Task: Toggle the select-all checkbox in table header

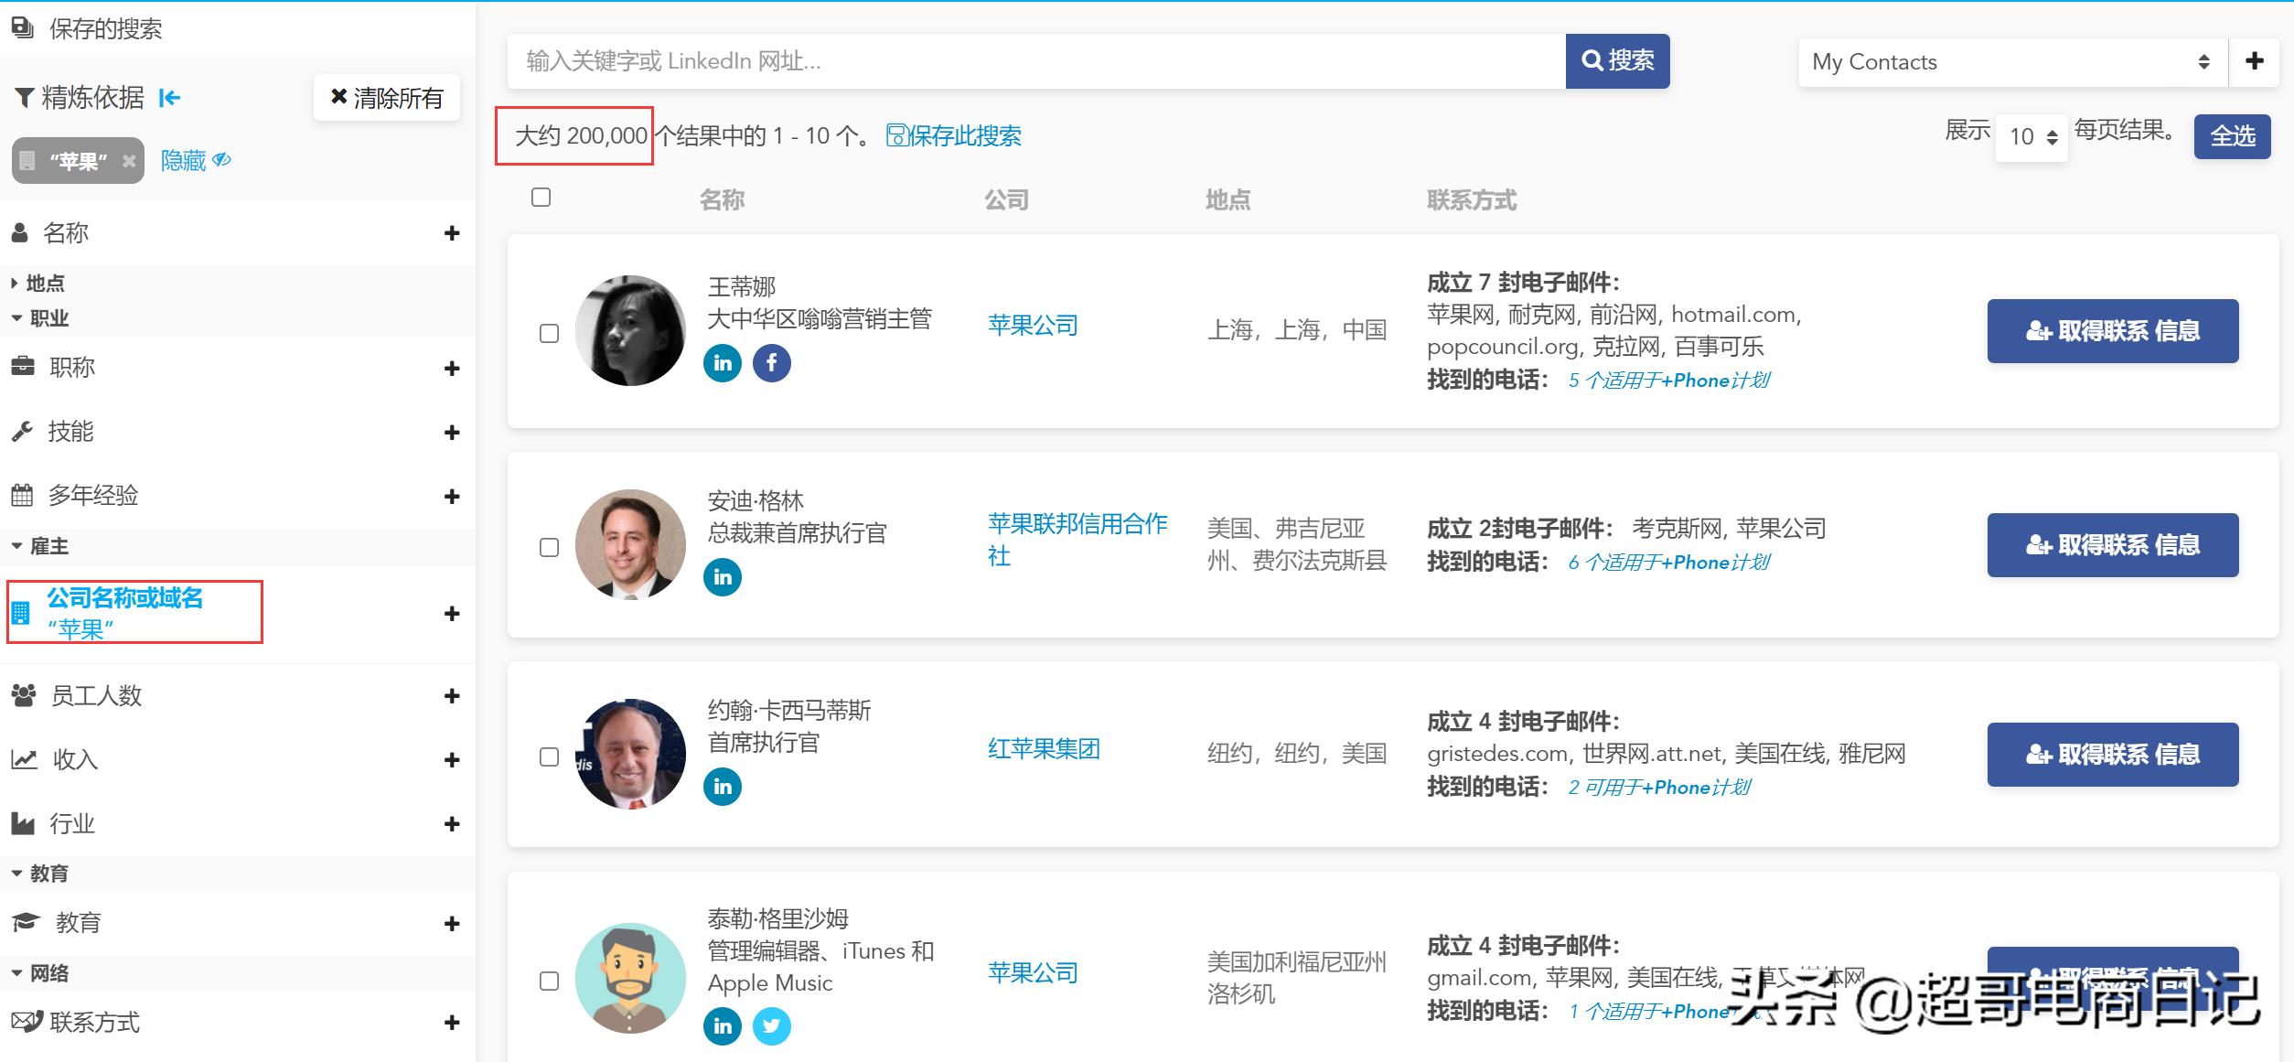Action: pos(541,198)
